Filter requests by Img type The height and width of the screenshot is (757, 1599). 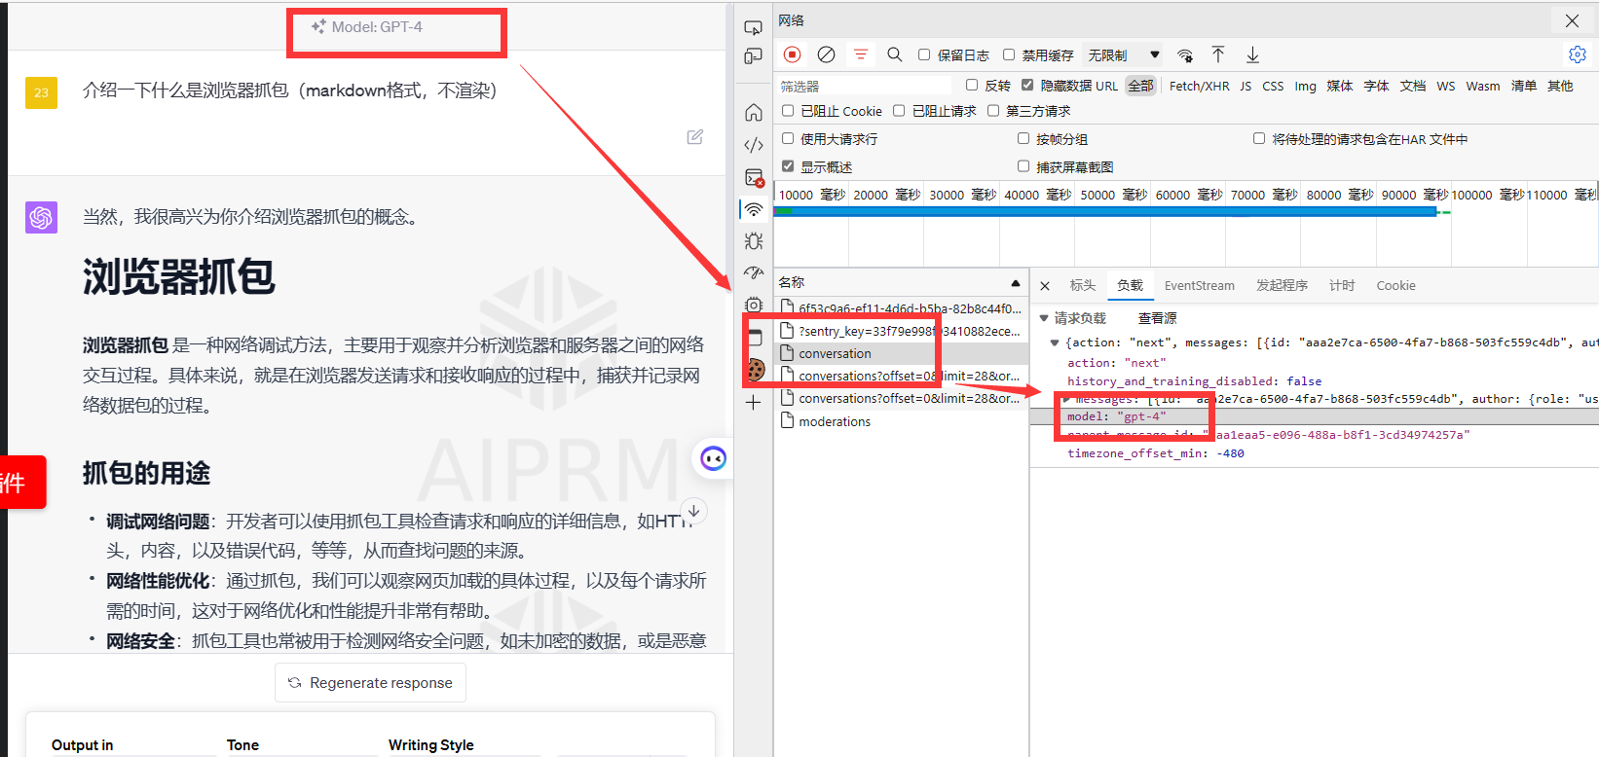click(1305, 86)
